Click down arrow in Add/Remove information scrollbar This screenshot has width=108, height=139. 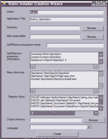point(101,62)
